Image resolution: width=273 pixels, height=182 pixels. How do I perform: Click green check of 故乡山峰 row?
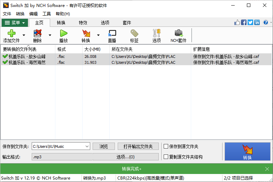click(5, 56)
